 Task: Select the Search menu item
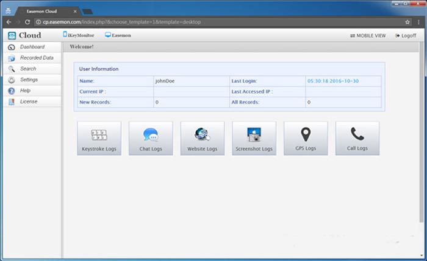pyautogui.click(x=32, y=69)
